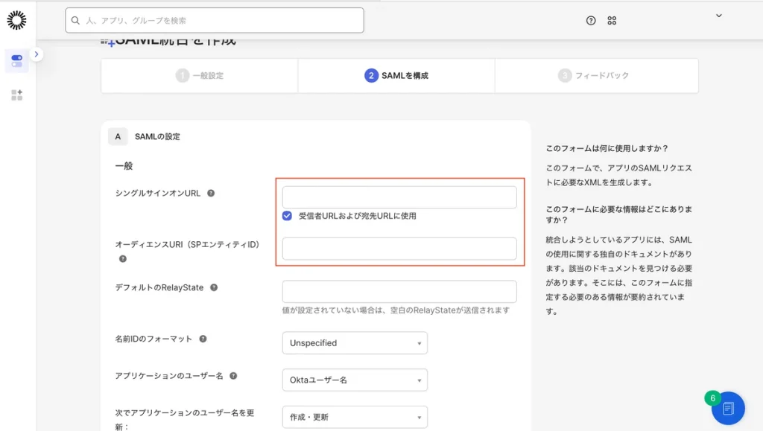The height and width of the screenshot is (431, 763).
Task: Open the Oktaユーザー名 dropdown
Action: tap(355, 380)
